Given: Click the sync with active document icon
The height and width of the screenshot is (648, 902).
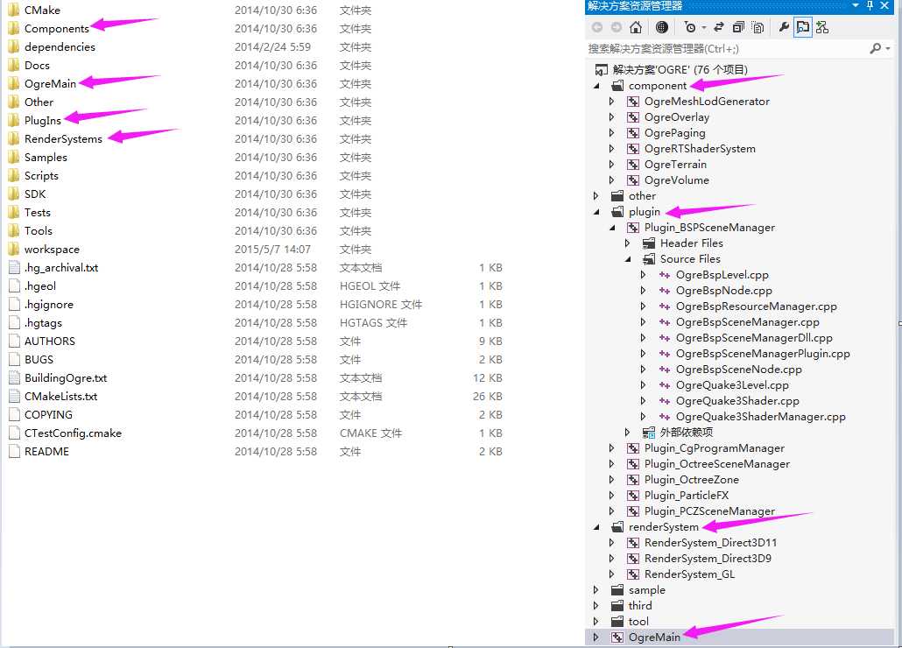Looking at the screenshot, I should 719,27.
